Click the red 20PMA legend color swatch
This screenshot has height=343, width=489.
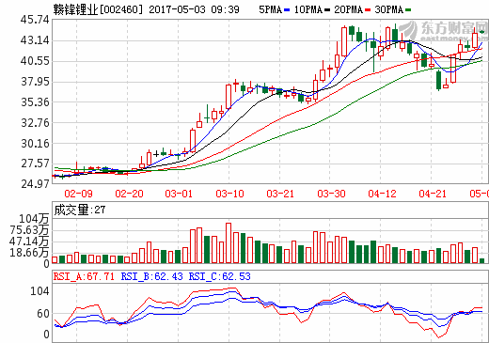[368, 10]
